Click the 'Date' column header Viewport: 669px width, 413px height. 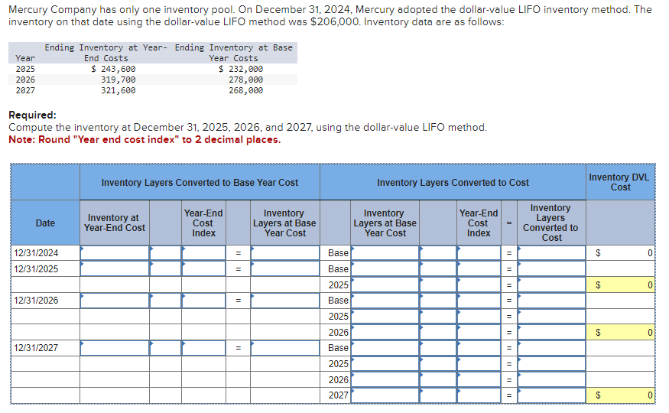click(x=45, y=223)
